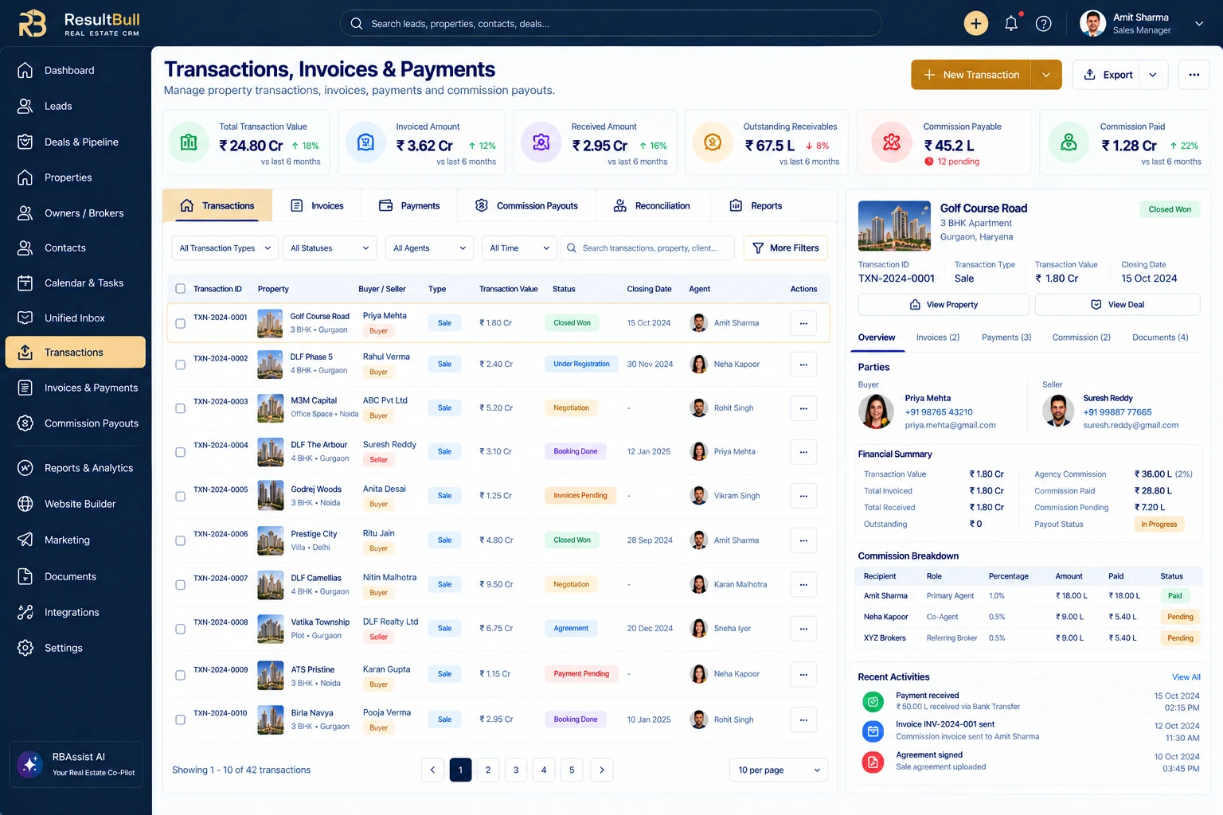Viewport: 1223px width, 815px height.
Task: Switch to the Commission Payouts tab
Action: (x=526, y=205)
